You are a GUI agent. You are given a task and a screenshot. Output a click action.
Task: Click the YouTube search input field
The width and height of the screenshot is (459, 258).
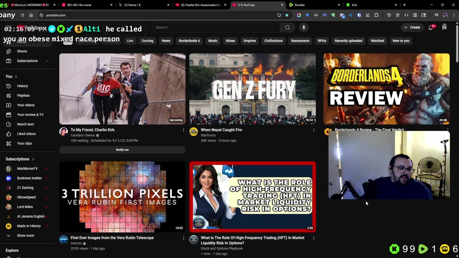point(216,28)
